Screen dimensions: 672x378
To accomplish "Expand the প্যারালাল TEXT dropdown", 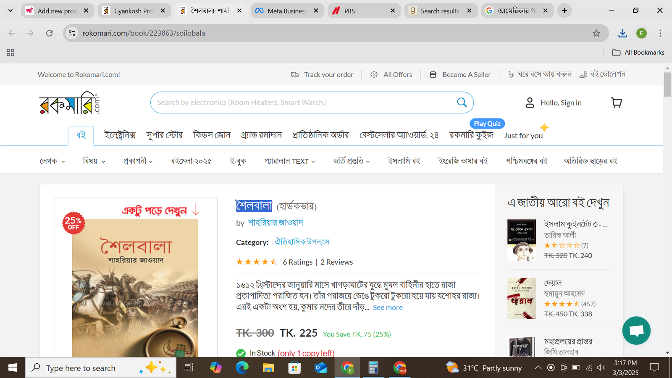I will click(x=290, y=161).
